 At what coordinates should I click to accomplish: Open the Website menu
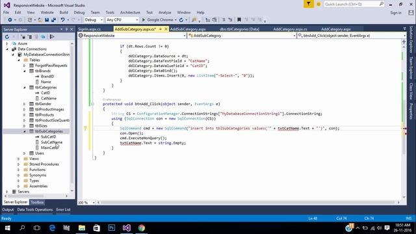47,12
